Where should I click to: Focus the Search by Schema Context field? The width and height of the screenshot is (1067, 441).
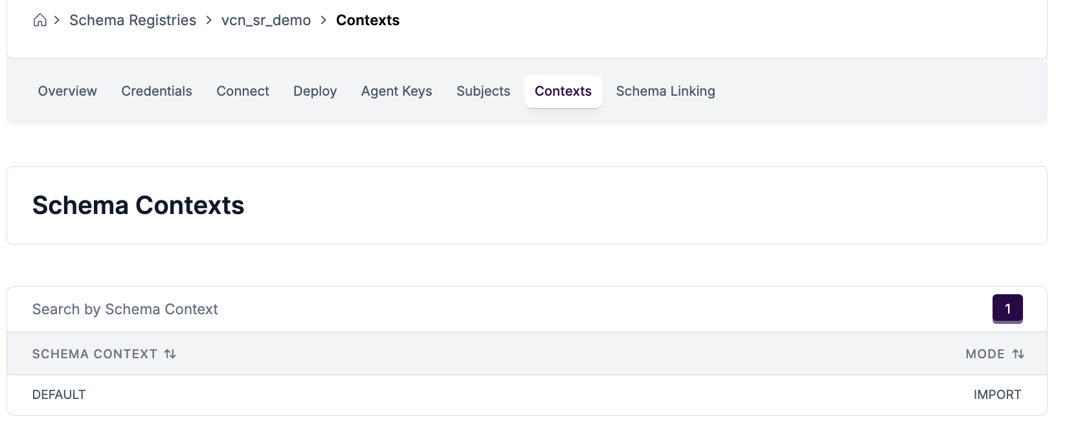click(x=453, y=309)
